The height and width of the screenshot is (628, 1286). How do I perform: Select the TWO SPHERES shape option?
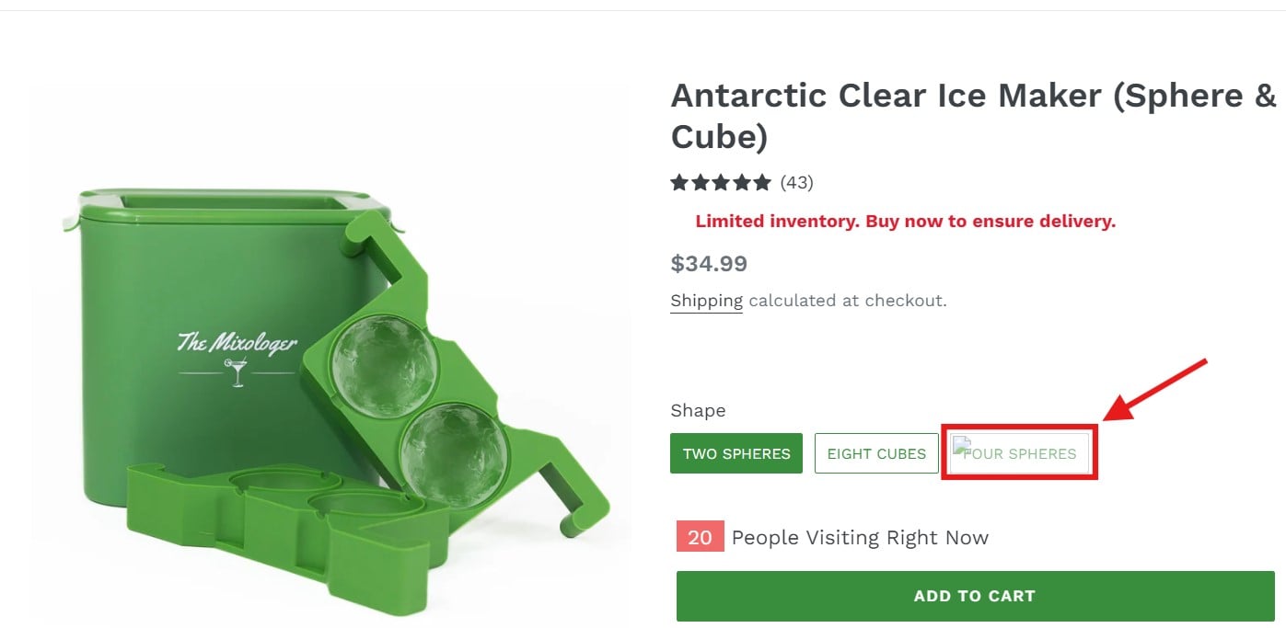736,453
